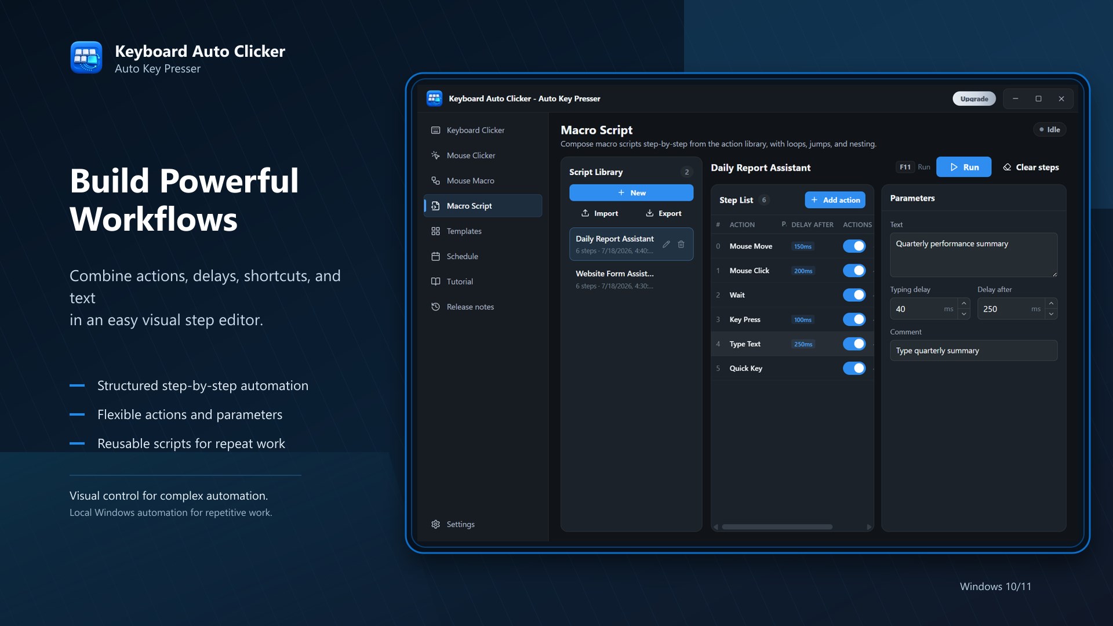This screenshot has height=626, width=1113.
Task: Disable the Wait step switch
Action: 854,295
